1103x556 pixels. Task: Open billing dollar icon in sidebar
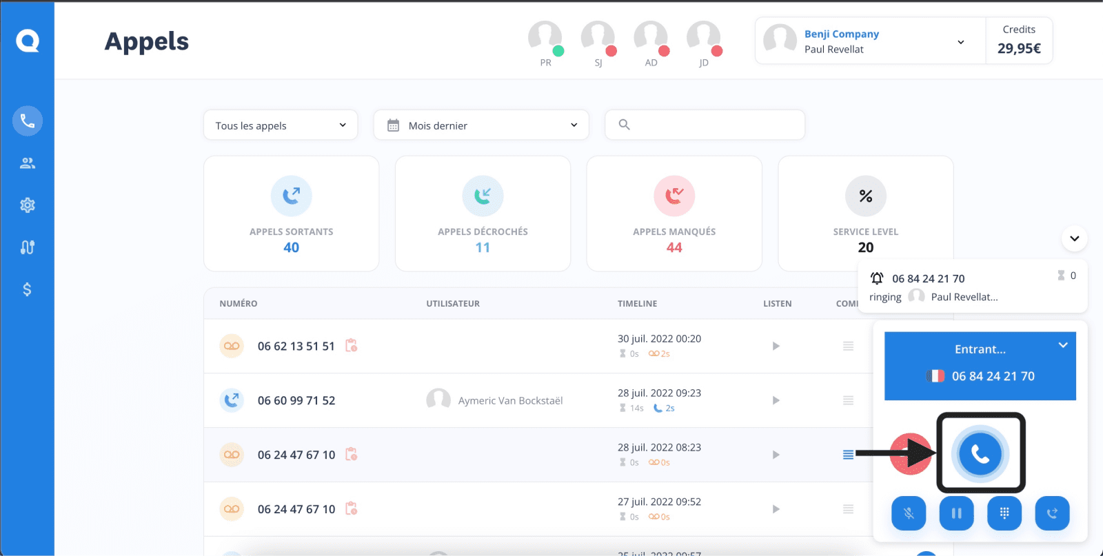coord(28,289)
